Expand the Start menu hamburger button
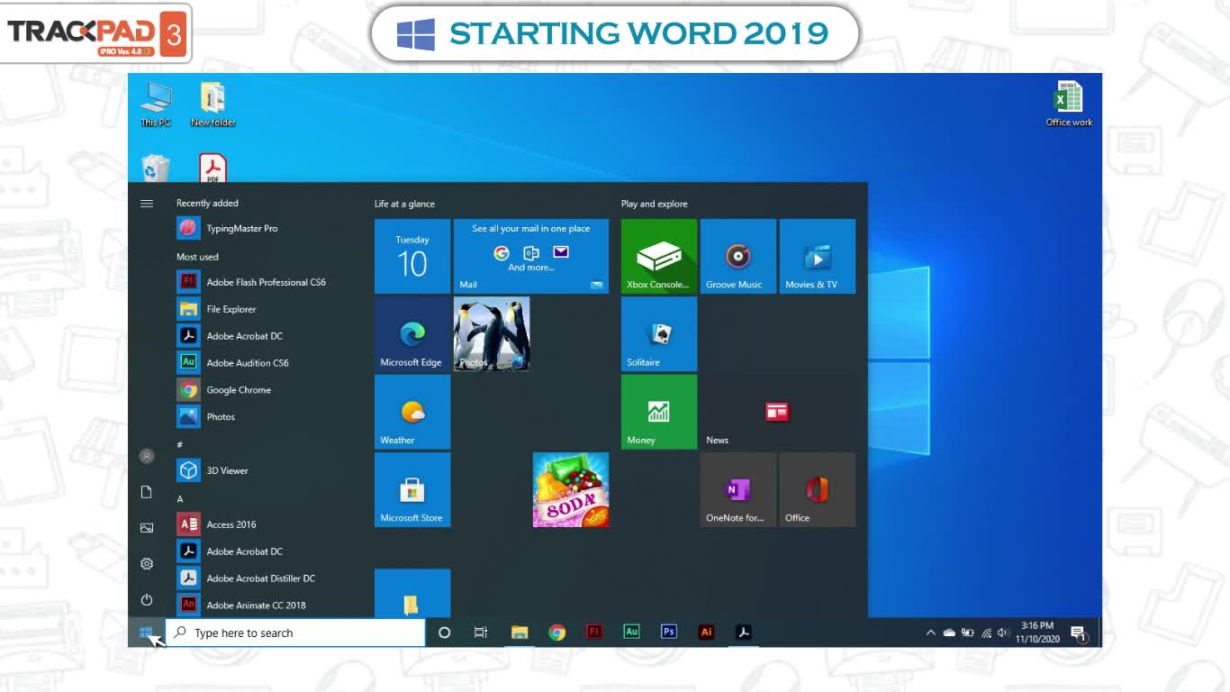1230x692 pixels. tap(147, 204)
